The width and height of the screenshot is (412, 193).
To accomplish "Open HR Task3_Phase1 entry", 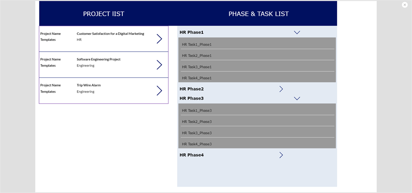I will (x=197, y=67).
